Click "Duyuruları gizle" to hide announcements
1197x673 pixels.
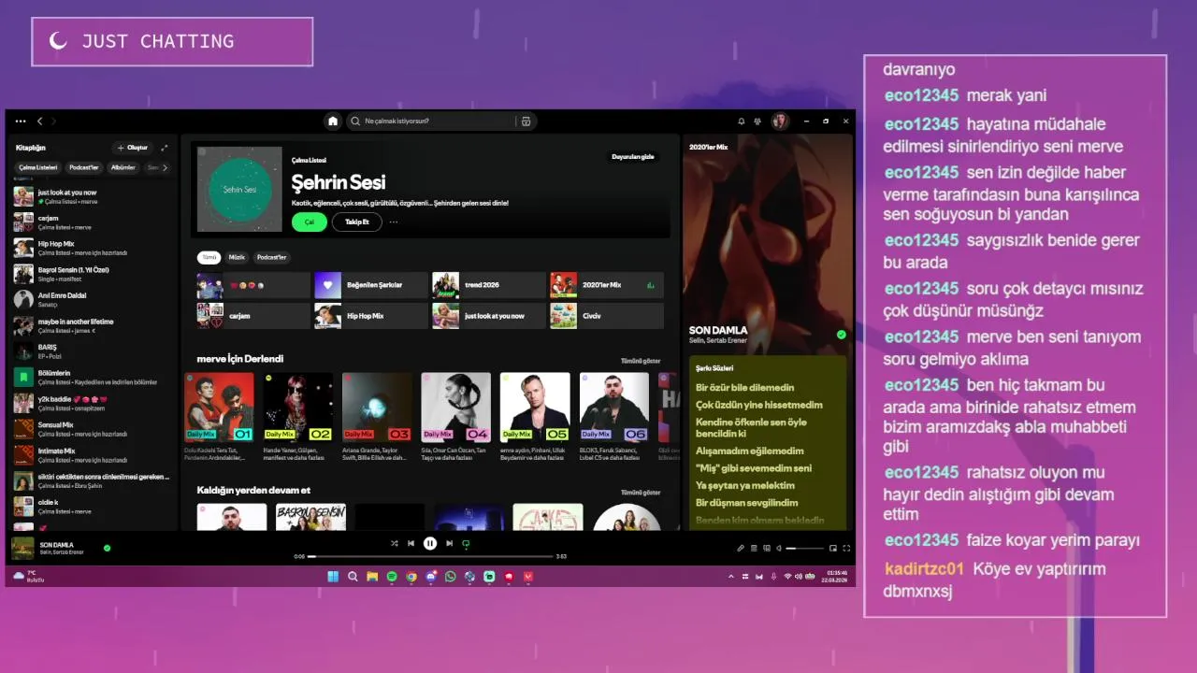pyautogui.click(x=632, y=157)
